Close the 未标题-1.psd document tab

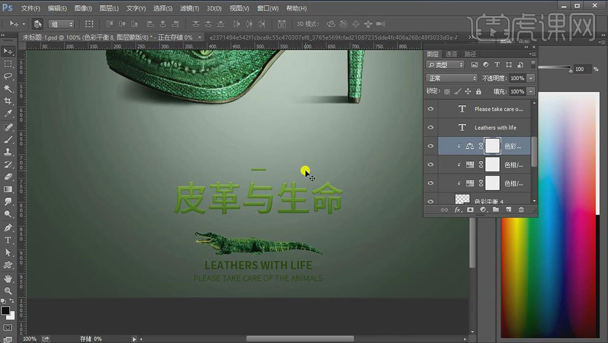(200, 37)
